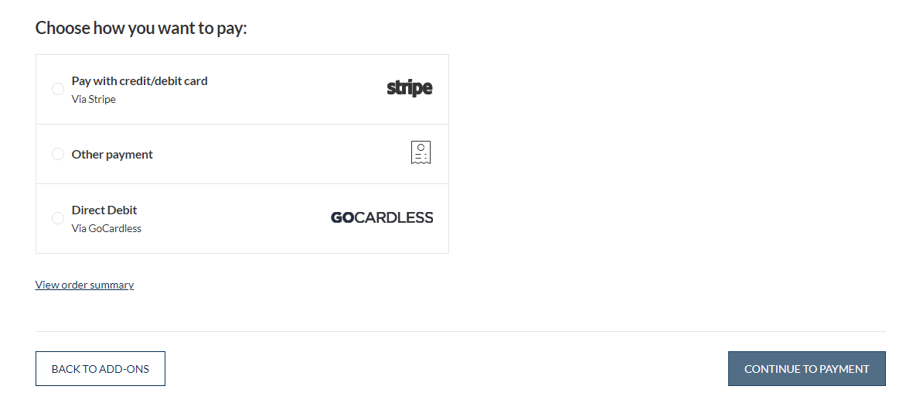Select the Other payment radio button
This screenshot has width=913, height=393.
[58, 154]
